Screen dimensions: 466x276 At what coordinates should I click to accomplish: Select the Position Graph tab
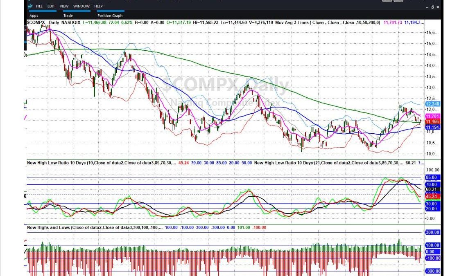pyautogui.click(x=110, y=16)
